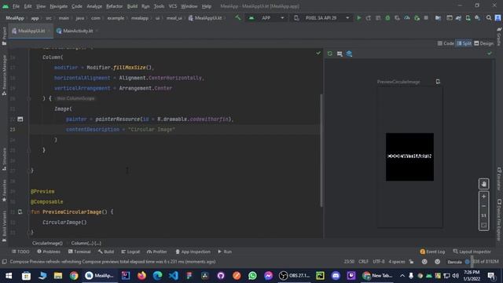
Task: Open the App Inspection tool window
Action: (193, 252)
